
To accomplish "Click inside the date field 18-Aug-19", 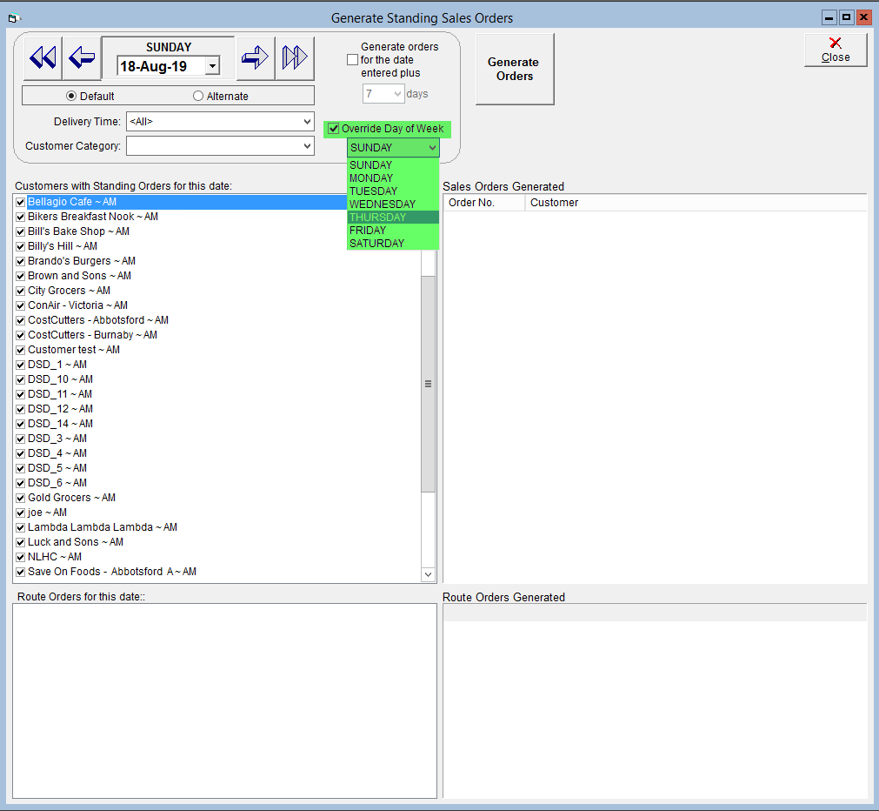I will [161, 66].
